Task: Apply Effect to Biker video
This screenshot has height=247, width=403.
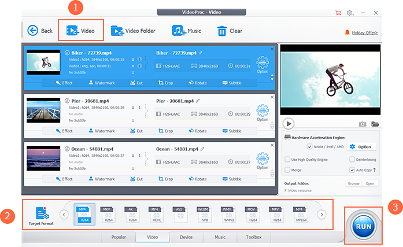Action: (64, 83)
